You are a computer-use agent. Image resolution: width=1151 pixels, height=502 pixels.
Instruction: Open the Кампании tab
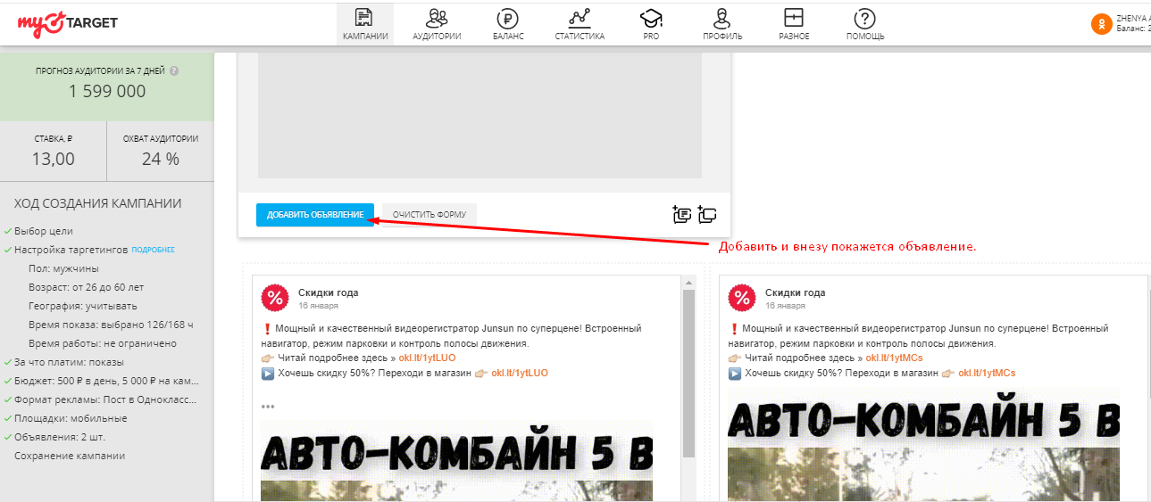365,24
